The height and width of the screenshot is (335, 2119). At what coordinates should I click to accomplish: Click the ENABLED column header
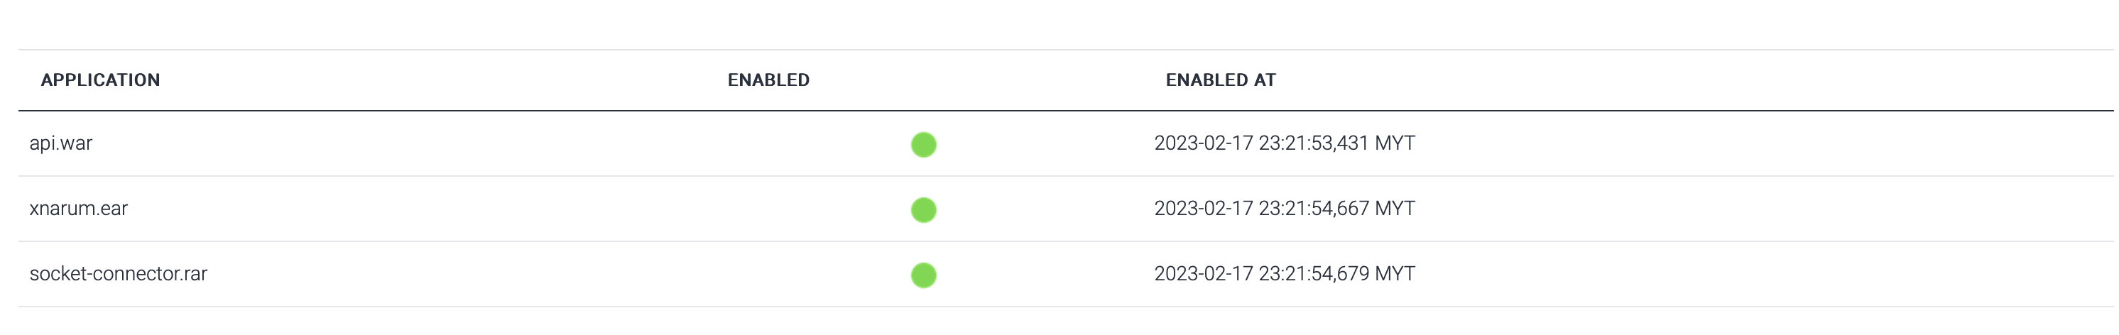click(x=768, y=79)
